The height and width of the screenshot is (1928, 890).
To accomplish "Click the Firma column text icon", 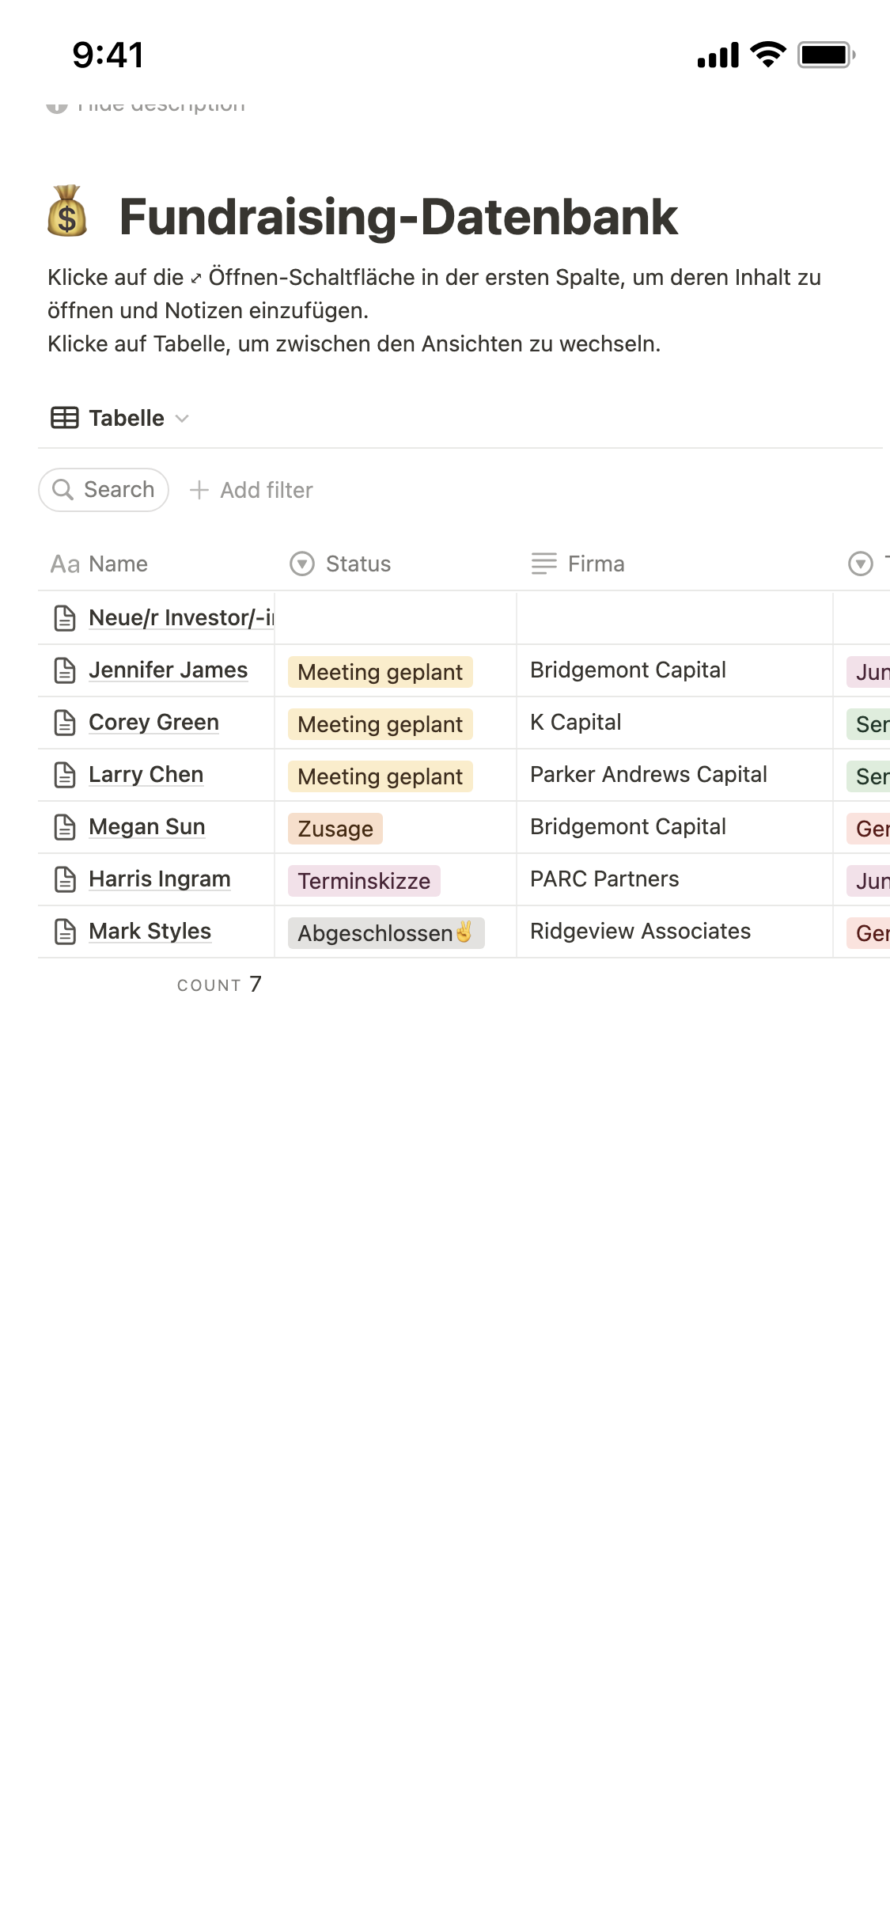I will click(544, 564).
